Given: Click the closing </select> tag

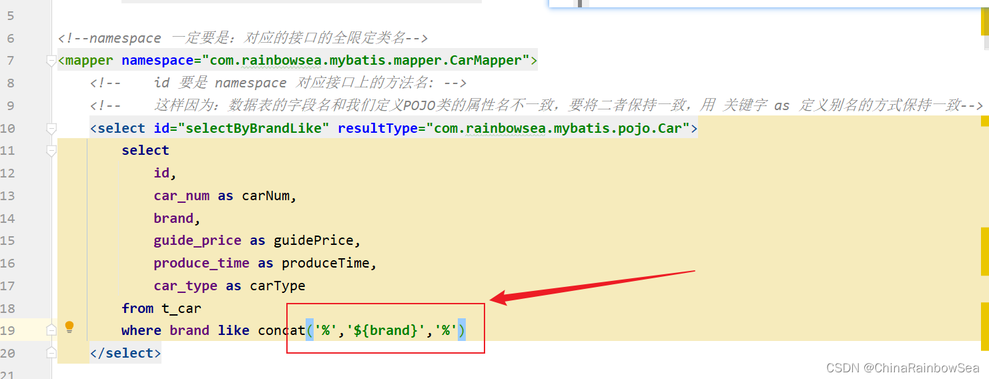Looking at the screenshot, I should click(125, 353).
